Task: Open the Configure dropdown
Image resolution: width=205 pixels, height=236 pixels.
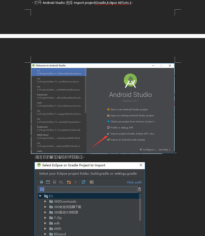Action: 148,150
